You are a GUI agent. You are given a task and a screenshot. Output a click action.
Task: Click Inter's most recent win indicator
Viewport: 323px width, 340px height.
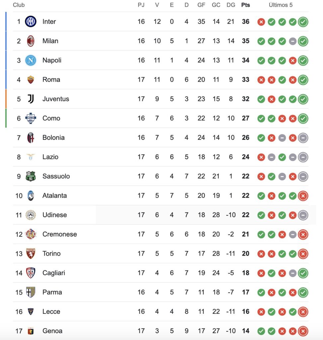(x=303, y=22)
